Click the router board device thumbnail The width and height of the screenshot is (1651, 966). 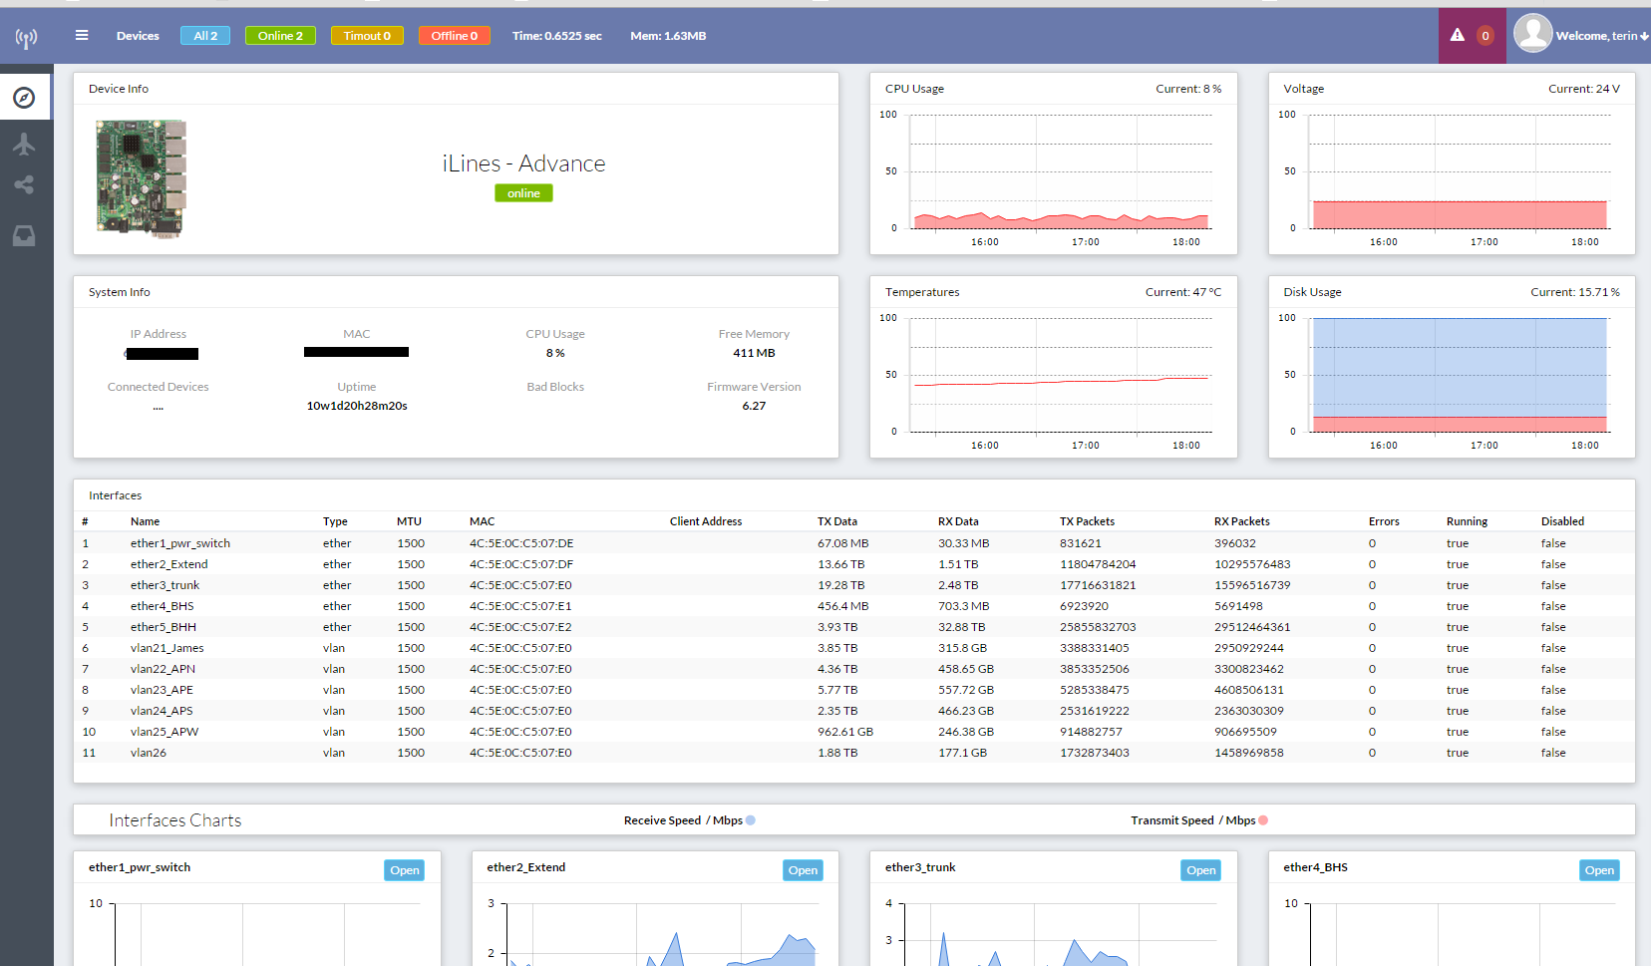click(x=142, y=178)
